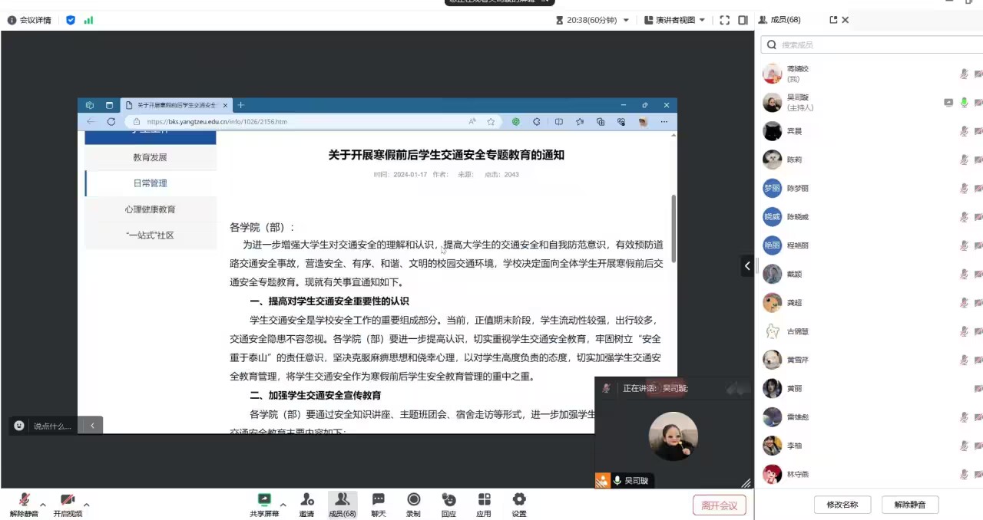Image resolution: width=983 pixels, height=520 pixels.
Task: Open the 应用 apps icon
Action: pos(484,500)
